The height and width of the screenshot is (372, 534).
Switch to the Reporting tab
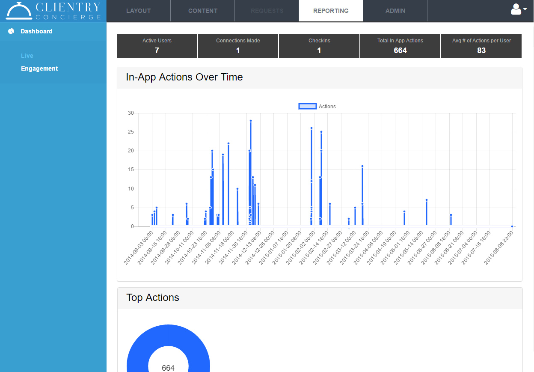[331, 11]
